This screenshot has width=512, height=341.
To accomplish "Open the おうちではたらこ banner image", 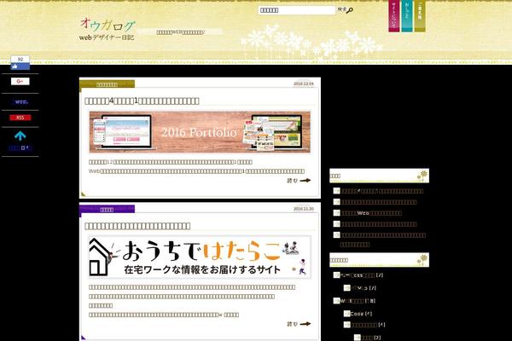I will click(x=200, y=257).
